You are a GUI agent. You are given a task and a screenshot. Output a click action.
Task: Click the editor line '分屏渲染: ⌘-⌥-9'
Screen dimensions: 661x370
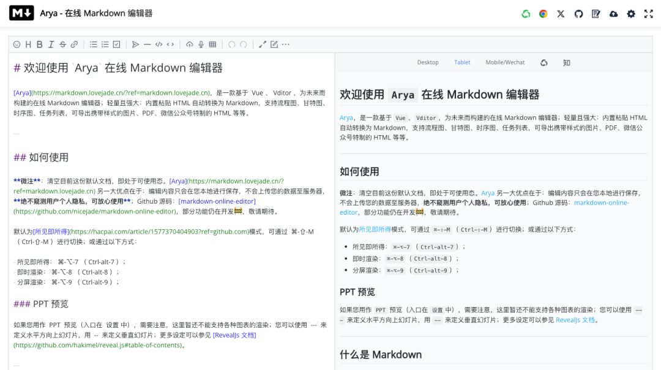click(x=67, y=283)
